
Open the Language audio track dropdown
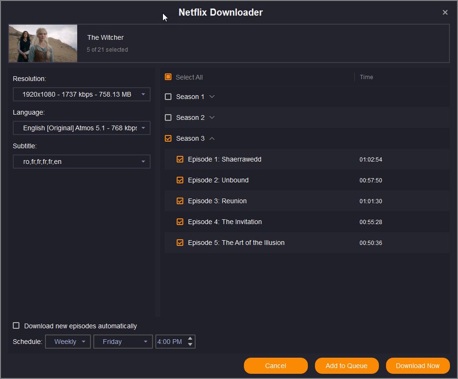(81, 128)
